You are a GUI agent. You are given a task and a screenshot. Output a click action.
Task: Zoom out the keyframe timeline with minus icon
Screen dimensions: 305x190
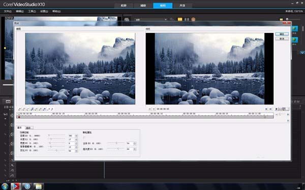[x=277, y=115]
